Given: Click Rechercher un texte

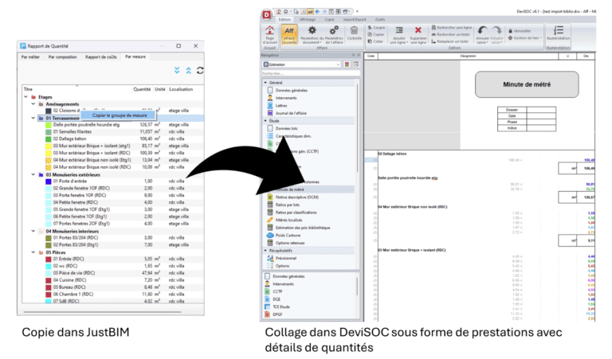Looking at the screenshot, I should click(x=450, y=35).
